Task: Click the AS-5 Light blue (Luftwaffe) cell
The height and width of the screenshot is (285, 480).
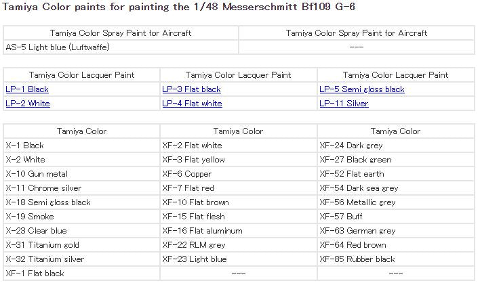Action: 58,47
